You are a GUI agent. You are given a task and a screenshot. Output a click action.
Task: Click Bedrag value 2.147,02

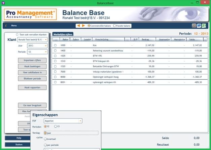150,45
